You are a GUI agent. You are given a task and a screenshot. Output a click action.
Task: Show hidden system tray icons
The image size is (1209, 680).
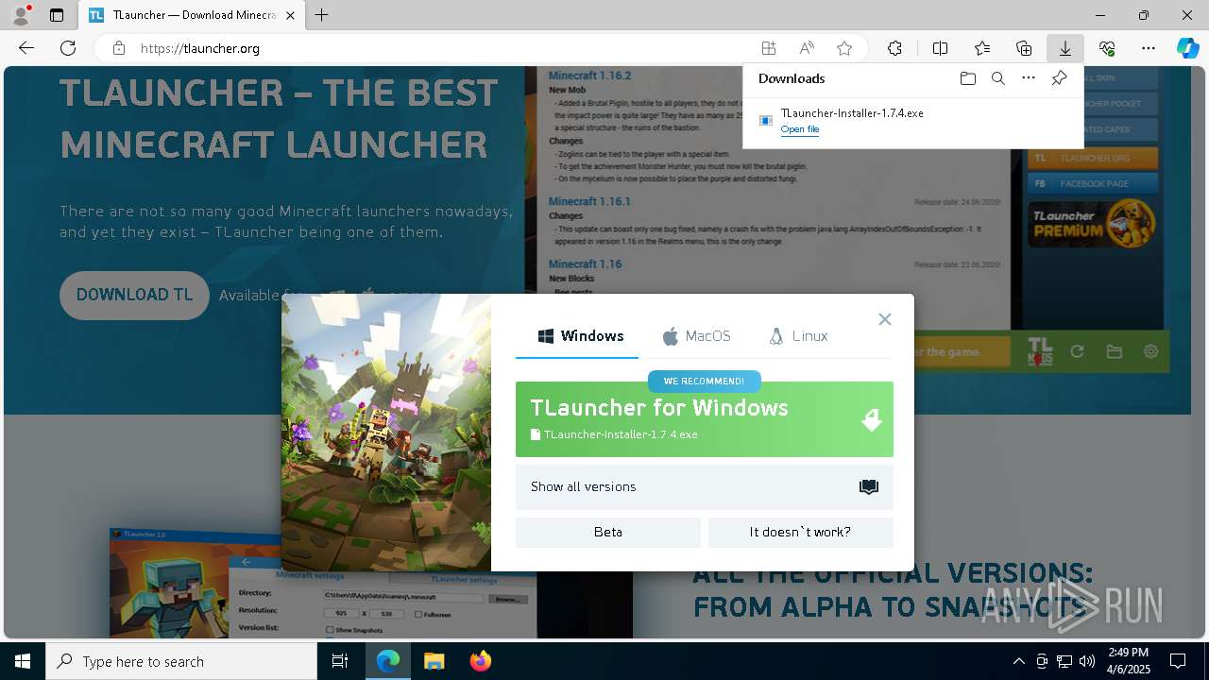click(1018, 661)
